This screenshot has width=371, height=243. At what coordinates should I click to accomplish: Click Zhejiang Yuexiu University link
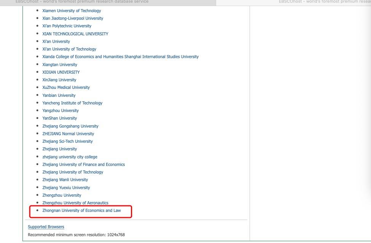click(x=66, y=188)
